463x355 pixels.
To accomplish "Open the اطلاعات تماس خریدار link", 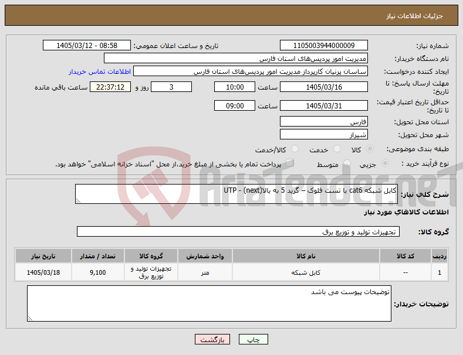I will (100, 71).
